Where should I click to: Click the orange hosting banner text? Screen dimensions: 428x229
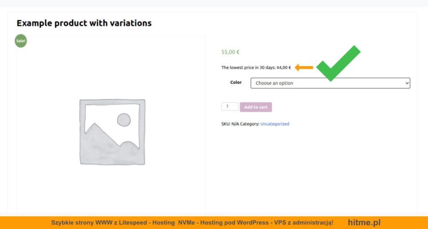[192, 223]
